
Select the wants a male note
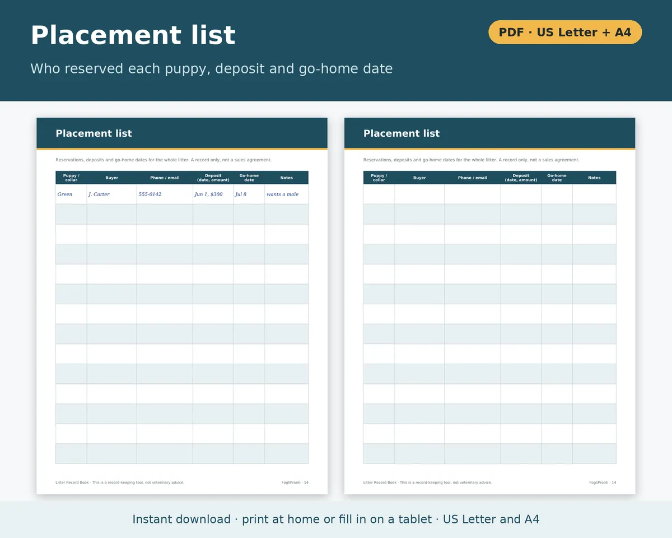(x=282, y=194)
